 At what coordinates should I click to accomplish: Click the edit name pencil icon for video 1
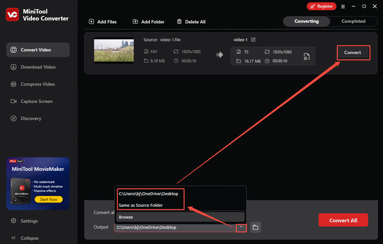tap(253, 40)
